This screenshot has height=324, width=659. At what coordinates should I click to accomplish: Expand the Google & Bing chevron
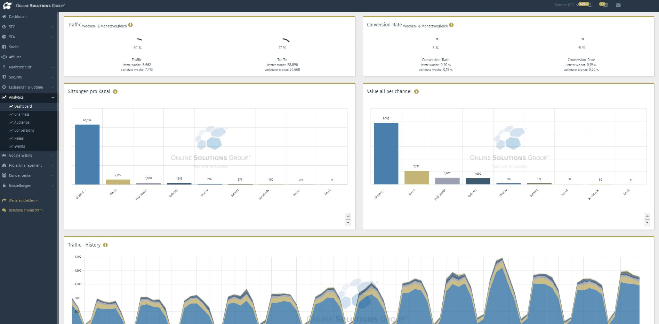coord(53,155)
